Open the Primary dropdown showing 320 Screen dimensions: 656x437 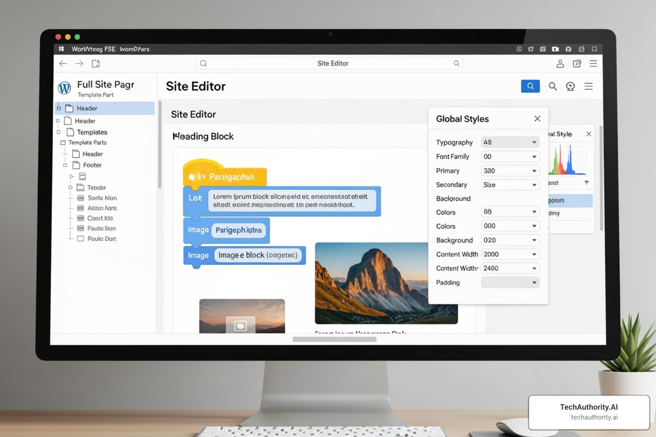pos(510,171)
